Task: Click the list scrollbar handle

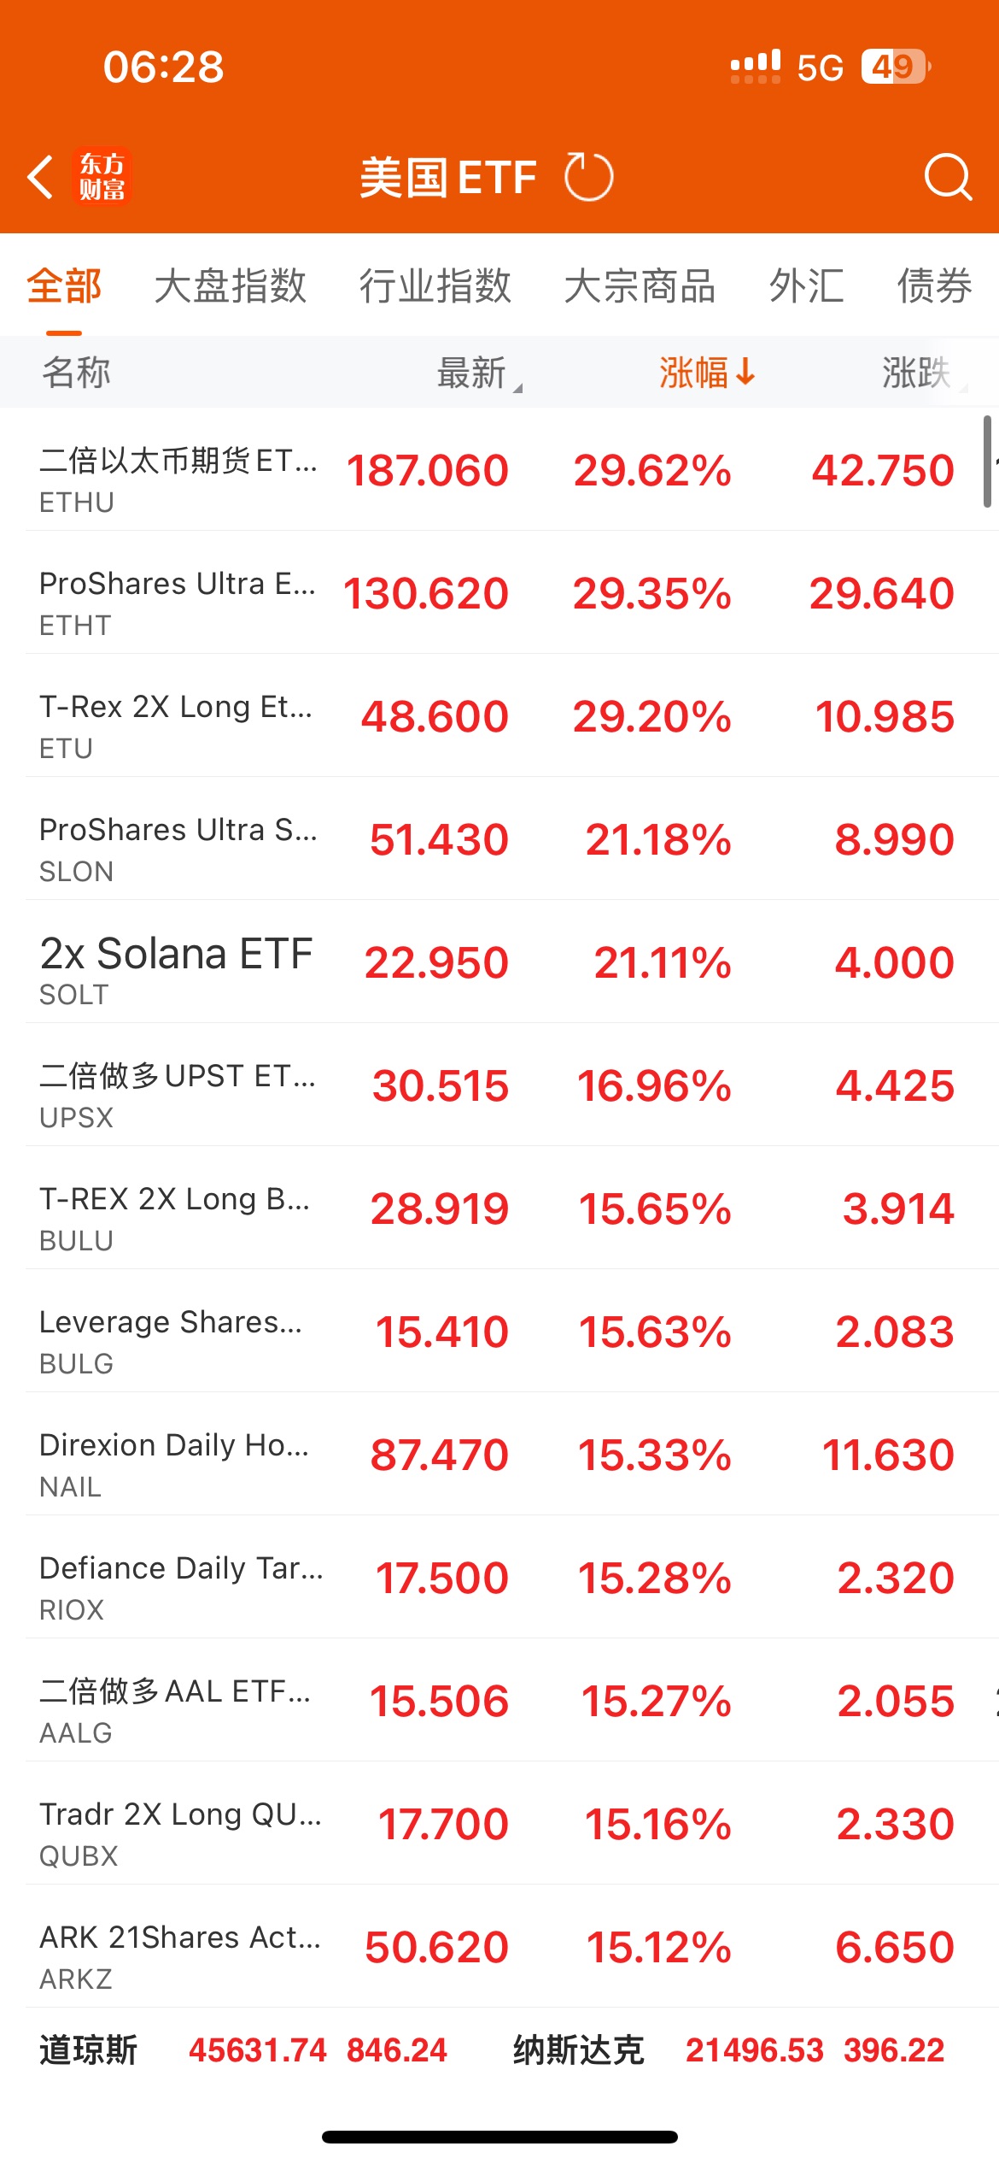Action: point(987,462)
